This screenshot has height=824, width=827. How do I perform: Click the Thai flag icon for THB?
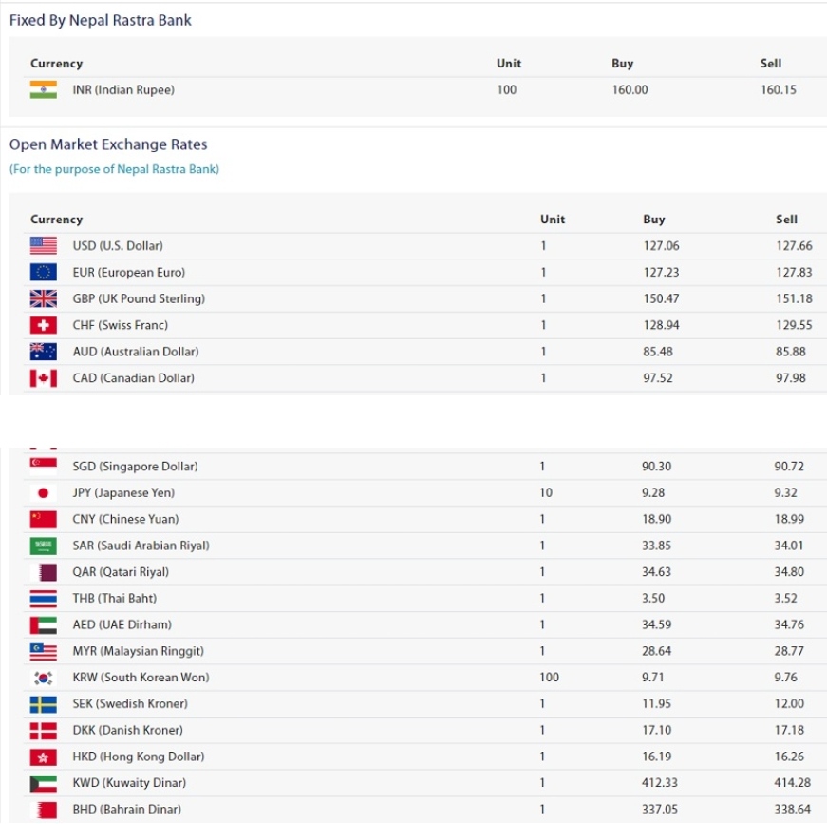click(x=44, y=599)
